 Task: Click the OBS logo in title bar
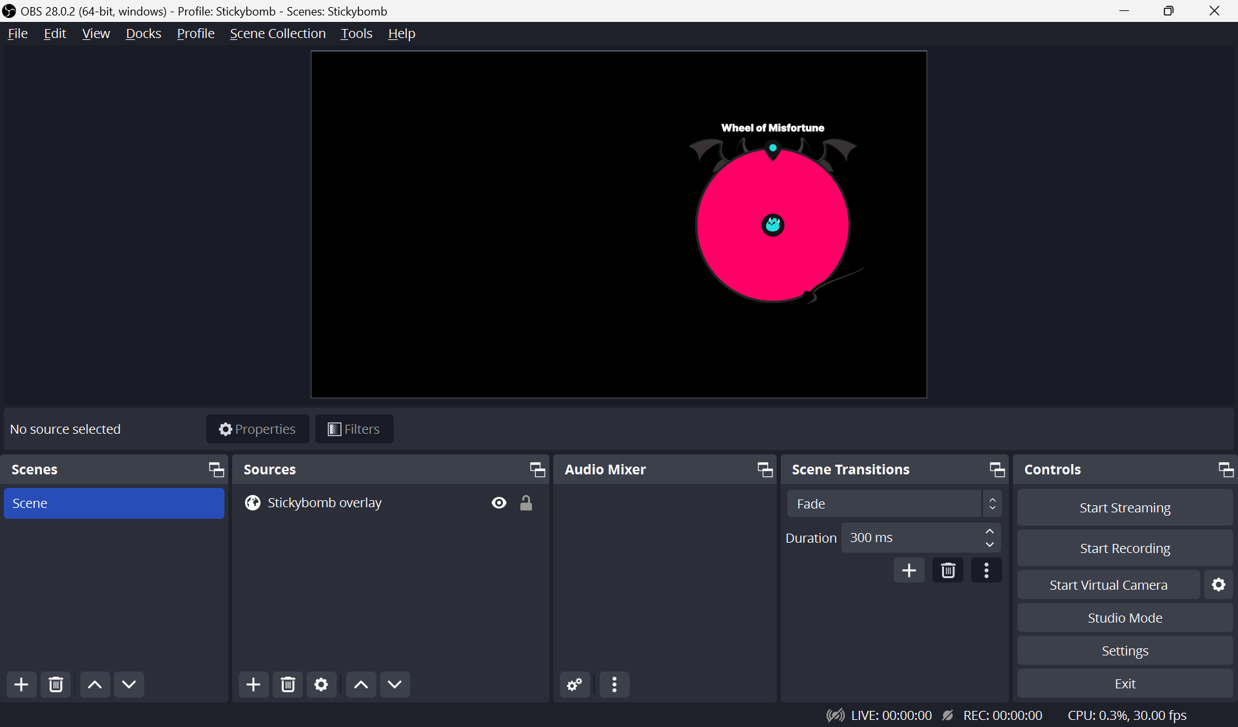[9, 11]
